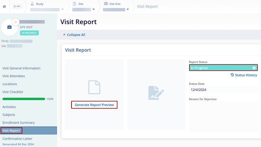This screenshot has width=261, height=147.
Task: Open Confirmation Letter section
Action: (x=17, y=139)
